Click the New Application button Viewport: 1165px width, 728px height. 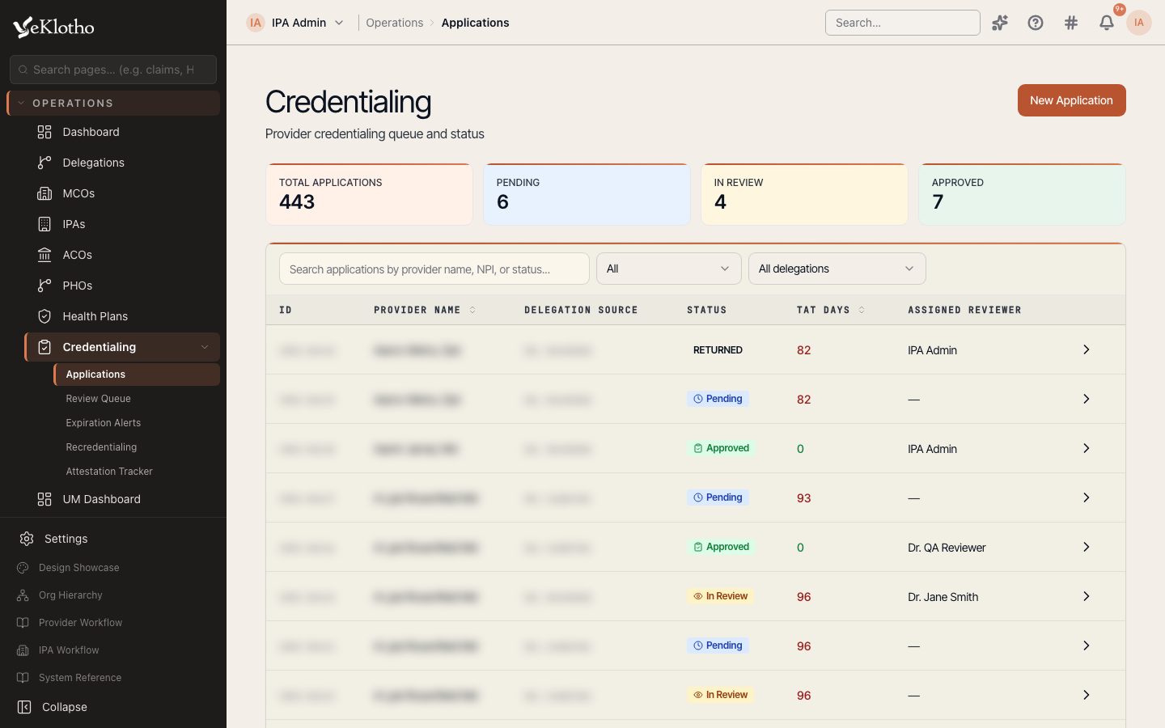coord(1071,100)
